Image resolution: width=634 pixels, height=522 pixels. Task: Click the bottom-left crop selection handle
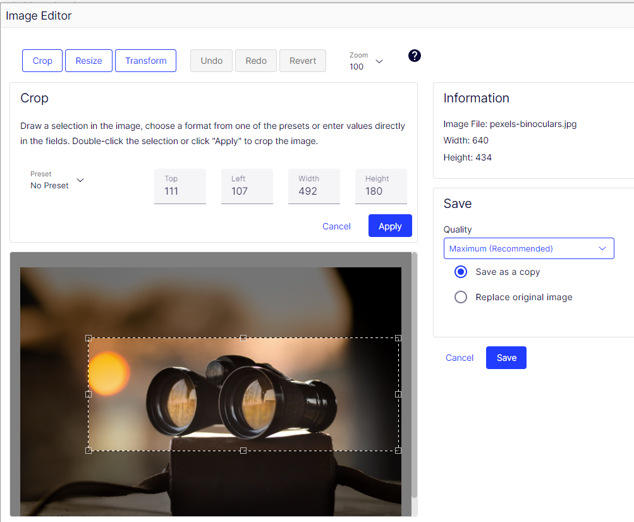[88, 451]
